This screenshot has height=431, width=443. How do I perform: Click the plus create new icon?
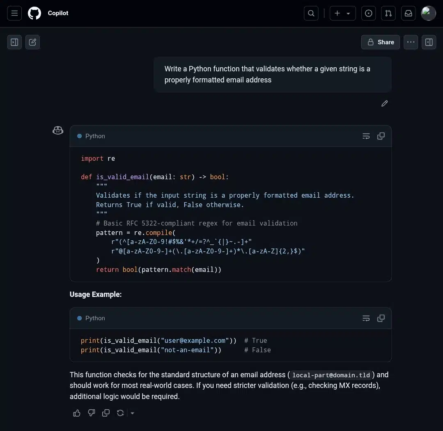point(337,13)
